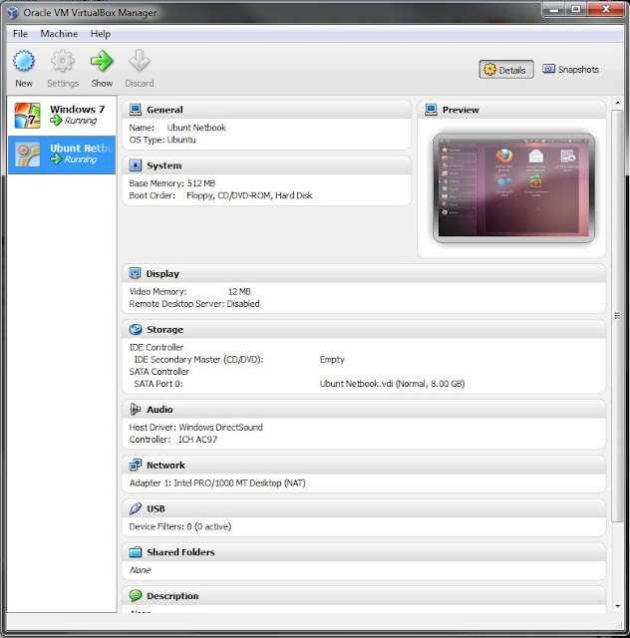This screenshot has height=638, width=630.
Task: Open the Help menu
Action: [x=100, y=34]
